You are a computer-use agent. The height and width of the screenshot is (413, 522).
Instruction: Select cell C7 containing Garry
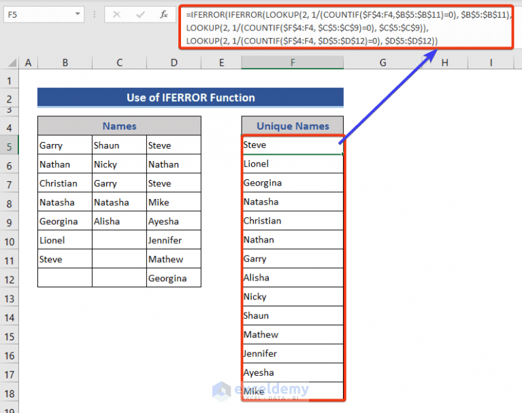point(119,183)
